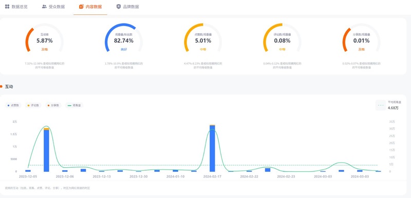411x198 pixels.
Task: Toggle the 评论数 legend series
Action: (x=33, y=105)
